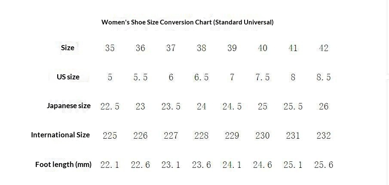
Task: Select International Size 225 cell
Action: [x=110, y=136]
